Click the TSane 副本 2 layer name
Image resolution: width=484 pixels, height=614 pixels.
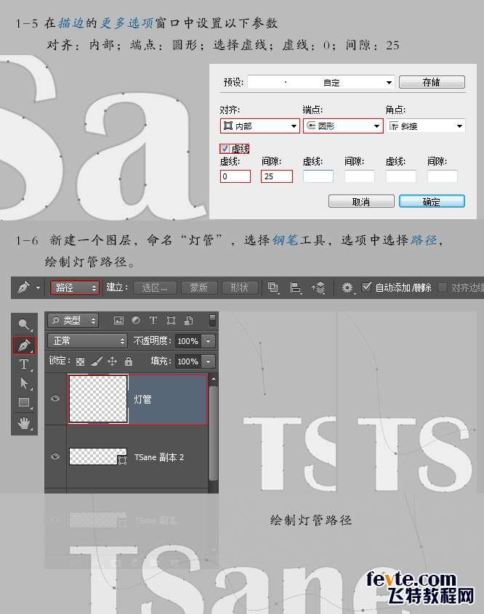[159, 457]
